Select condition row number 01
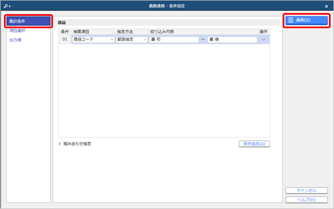 (65, 39)
